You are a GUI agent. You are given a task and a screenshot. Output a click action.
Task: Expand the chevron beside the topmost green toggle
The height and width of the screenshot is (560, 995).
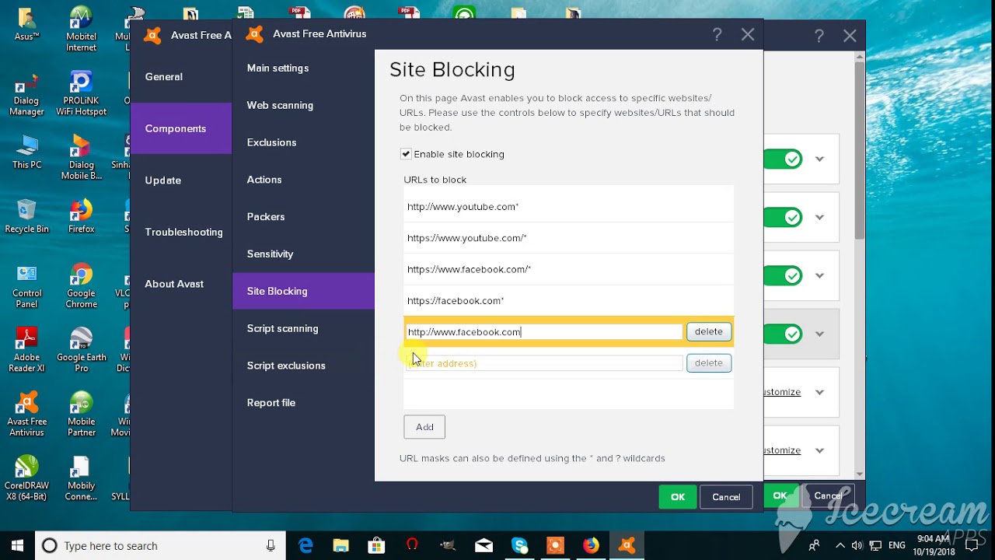pos(819,159)
